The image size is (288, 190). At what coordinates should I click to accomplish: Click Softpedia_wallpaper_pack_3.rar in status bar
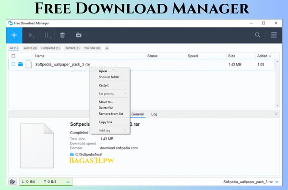248,182
